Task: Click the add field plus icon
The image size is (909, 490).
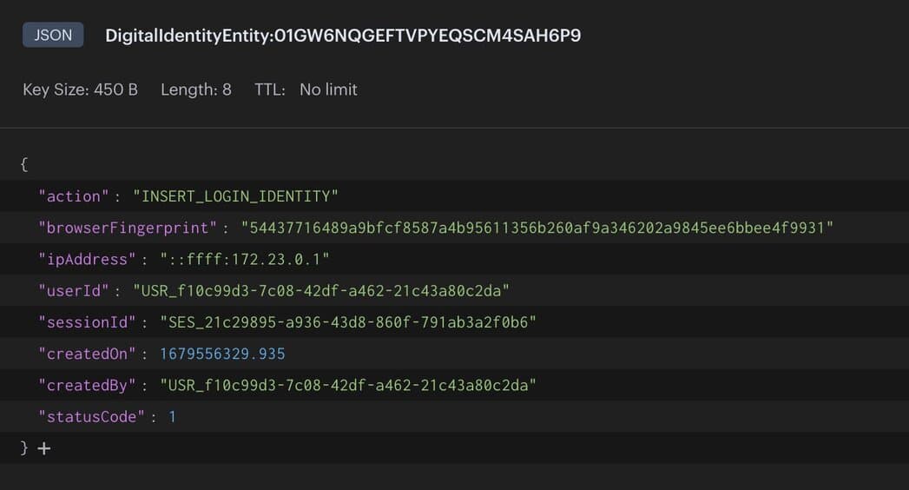Action: pos(44,448)
